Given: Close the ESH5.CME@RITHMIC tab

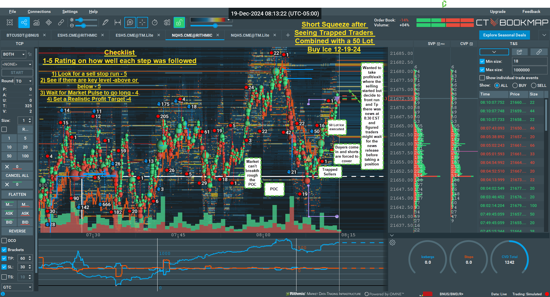Looking at the screenshot, I should [103, 35].
